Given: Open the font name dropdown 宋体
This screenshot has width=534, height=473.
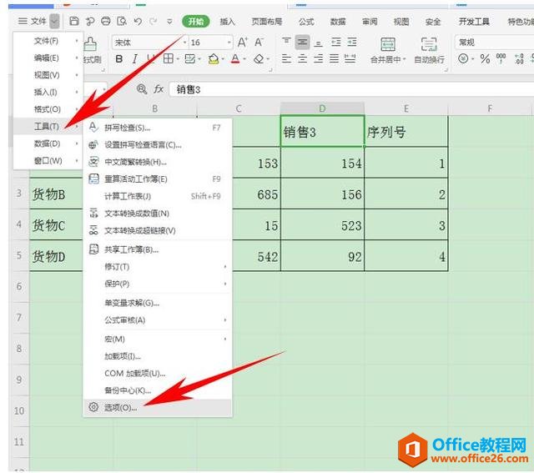Looking at the screenshot, I should point(185,43).
